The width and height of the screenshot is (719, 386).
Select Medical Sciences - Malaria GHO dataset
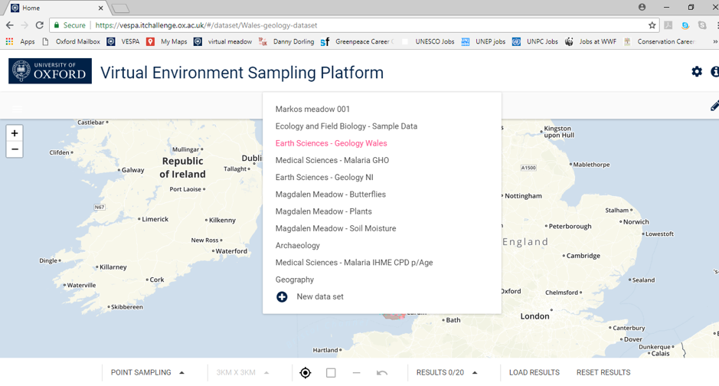(x=332, y=160)
